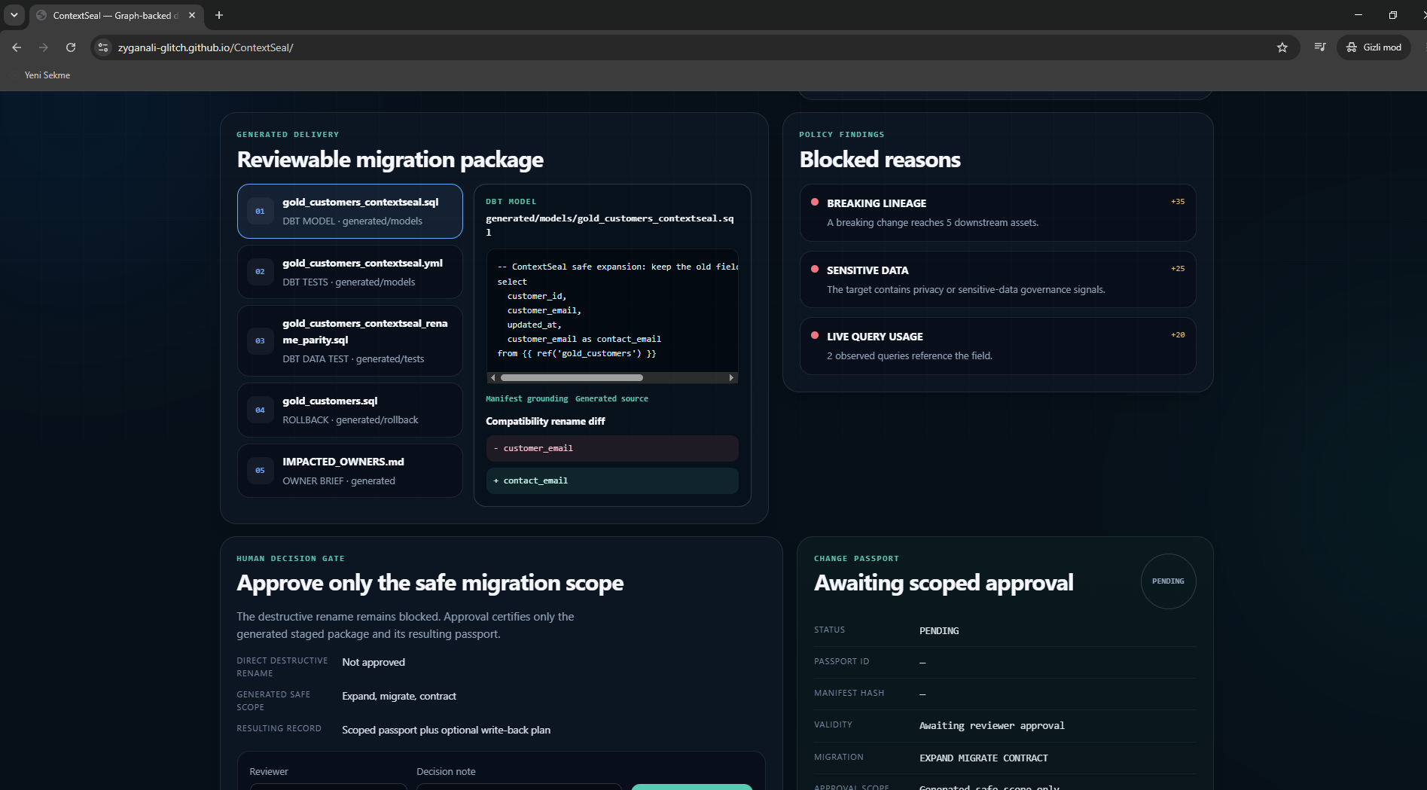Screen dimensions: 1427x790
Task: Click the circular PENDING status badge
Action: [x=1168, y=581]
